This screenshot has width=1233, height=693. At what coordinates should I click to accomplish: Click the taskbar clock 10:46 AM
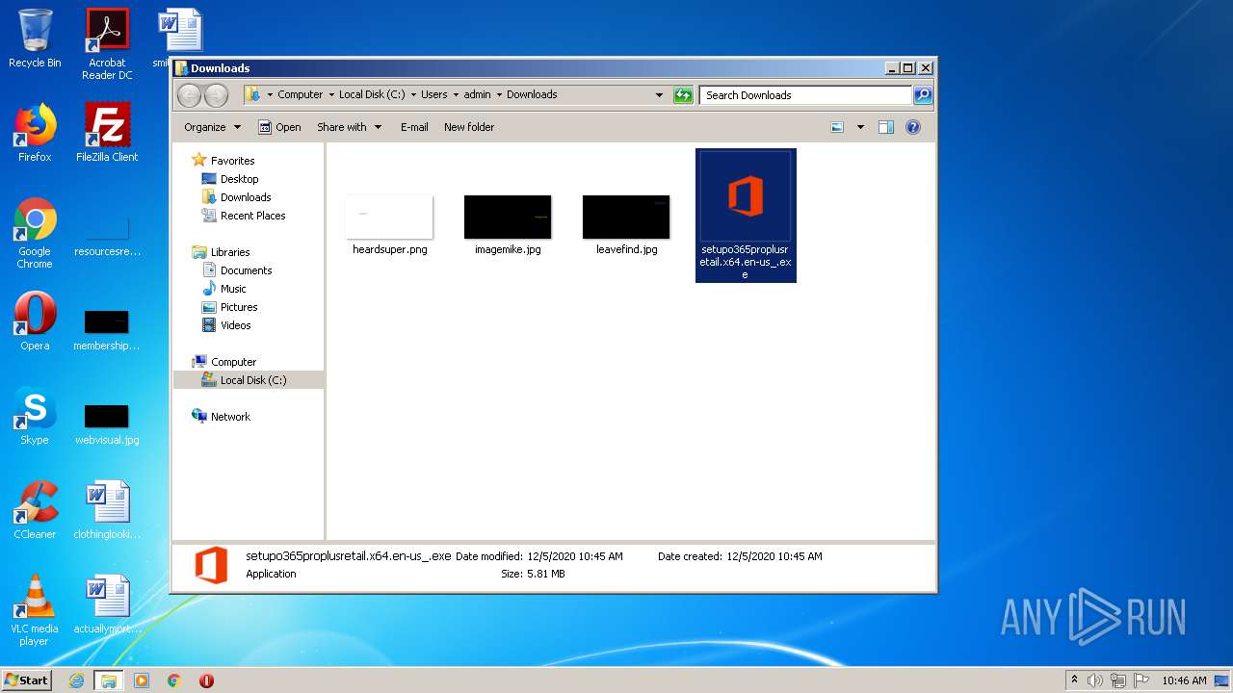point(1184,680)
